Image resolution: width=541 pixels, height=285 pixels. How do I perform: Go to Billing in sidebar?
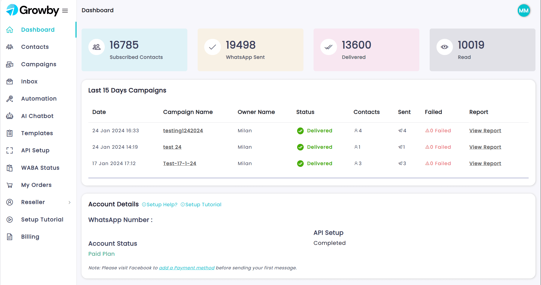tap(30, 237)
